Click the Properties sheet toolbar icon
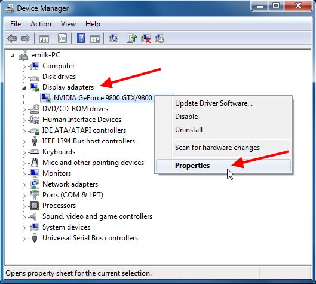 pos(63,38)
